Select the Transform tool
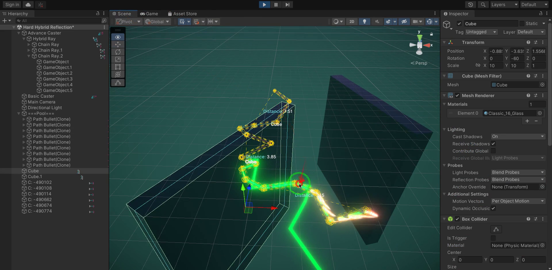The image size is (552, 270). [118, 74]
